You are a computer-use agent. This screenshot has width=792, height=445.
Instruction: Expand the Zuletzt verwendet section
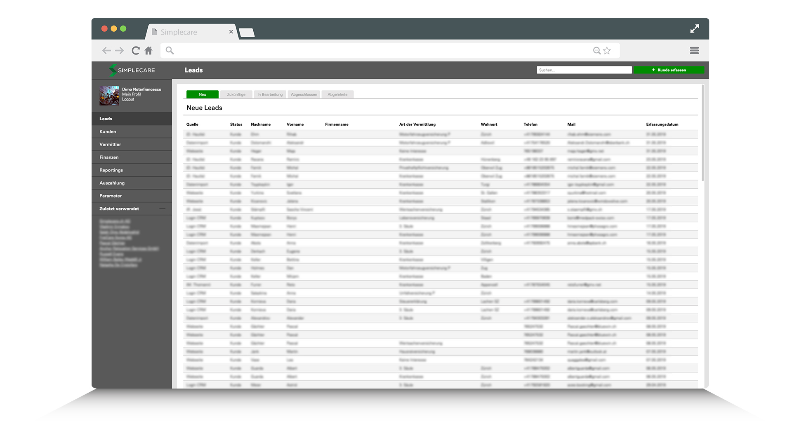[162, 208]
